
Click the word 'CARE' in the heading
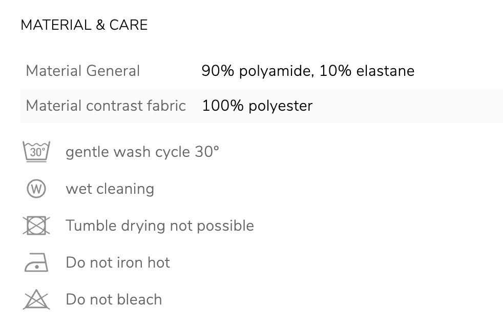click(129, 25)
